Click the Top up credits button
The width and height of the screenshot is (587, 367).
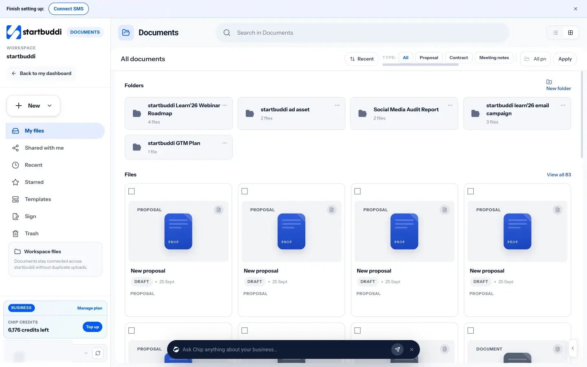[x=93, y=327]
